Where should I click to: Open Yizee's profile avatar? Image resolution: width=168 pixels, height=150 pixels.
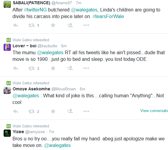point(7,133)
